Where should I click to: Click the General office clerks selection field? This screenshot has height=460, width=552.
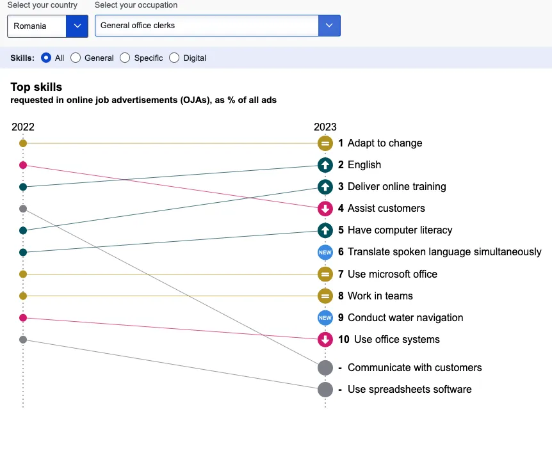[206, 26]
